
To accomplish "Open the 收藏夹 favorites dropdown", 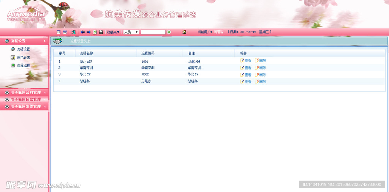I will pyautogui.click(x=113, y=32).
